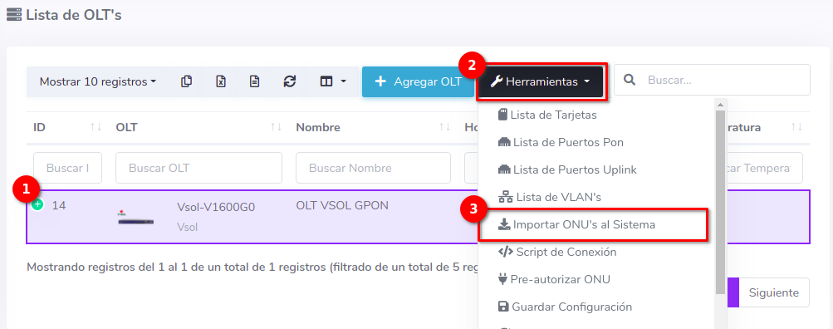Select 'Lista de Tarjetas' menu entry
833x329 pixels.
[547, 115]
